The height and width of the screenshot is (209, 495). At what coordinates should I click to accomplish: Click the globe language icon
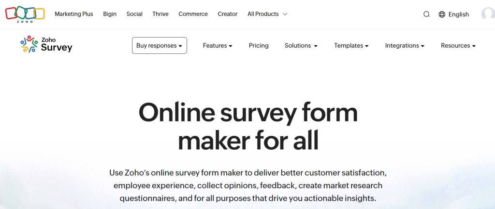(442, 14)
